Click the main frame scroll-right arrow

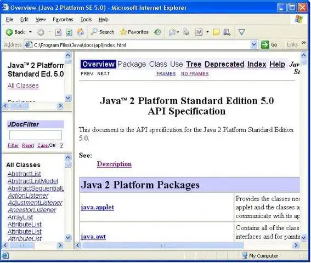coord(296,245)
